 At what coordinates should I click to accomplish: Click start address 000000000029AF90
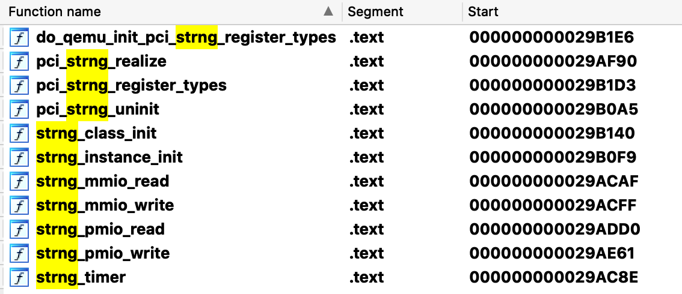pyautogui.click(x=553, y=62)
